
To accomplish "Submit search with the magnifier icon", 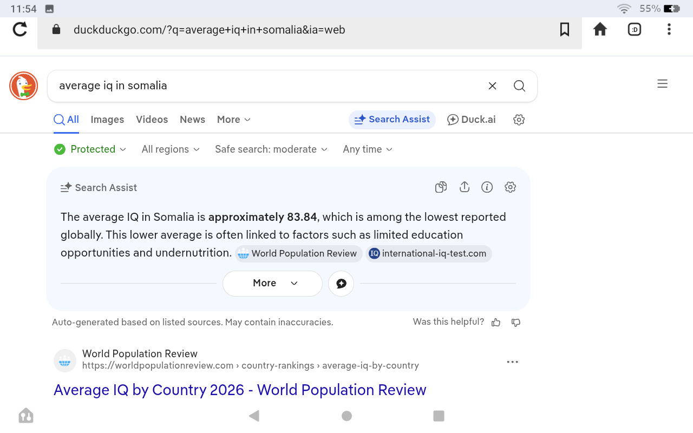I will click(x=519, y=86).
